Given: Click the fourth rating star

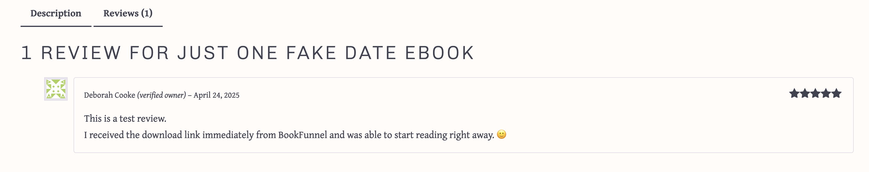Looking at the screenshot, I should 826,94.
